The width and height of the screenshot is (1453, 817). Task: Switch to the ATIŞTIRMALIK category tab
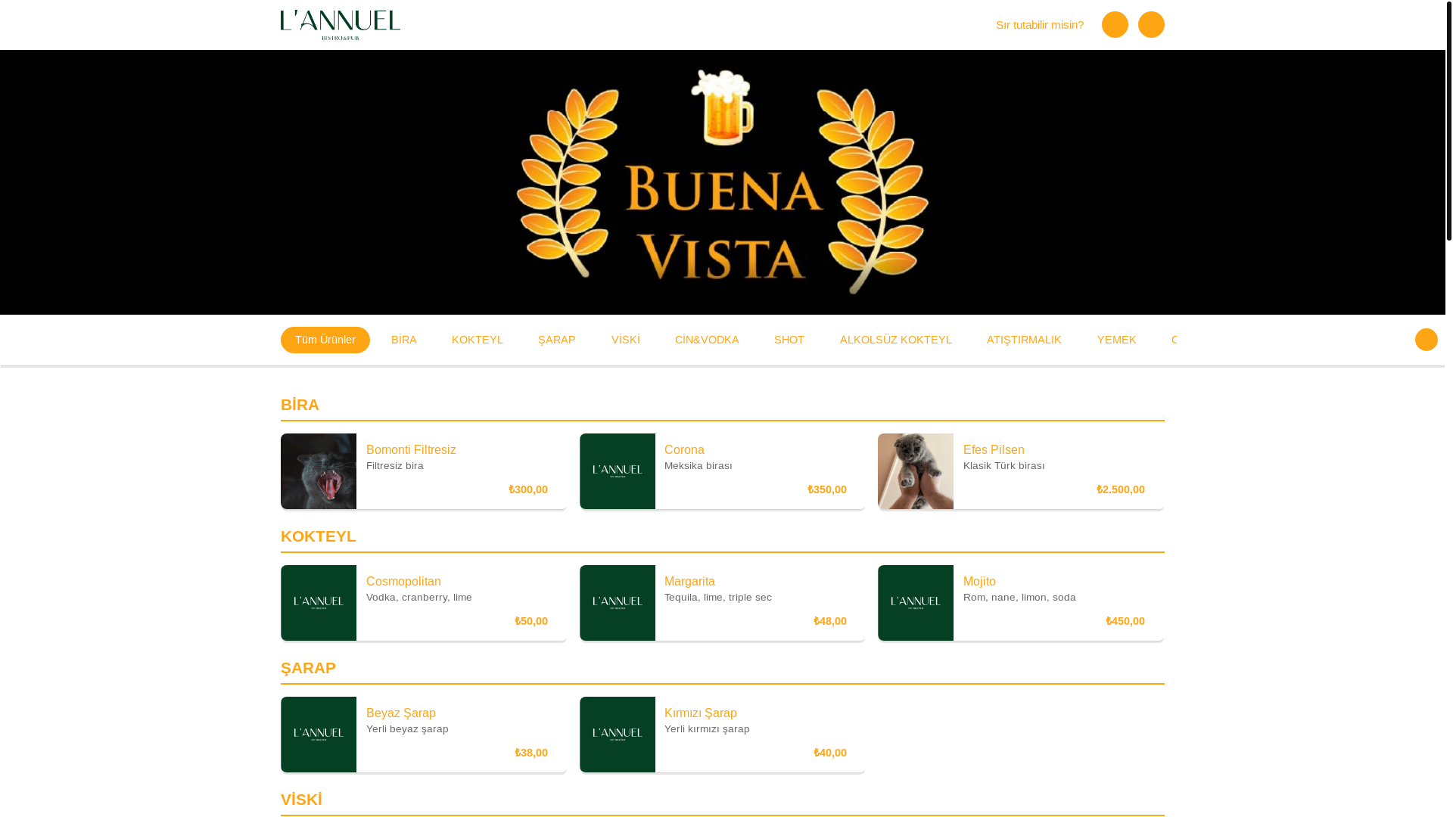point(1023,340)
